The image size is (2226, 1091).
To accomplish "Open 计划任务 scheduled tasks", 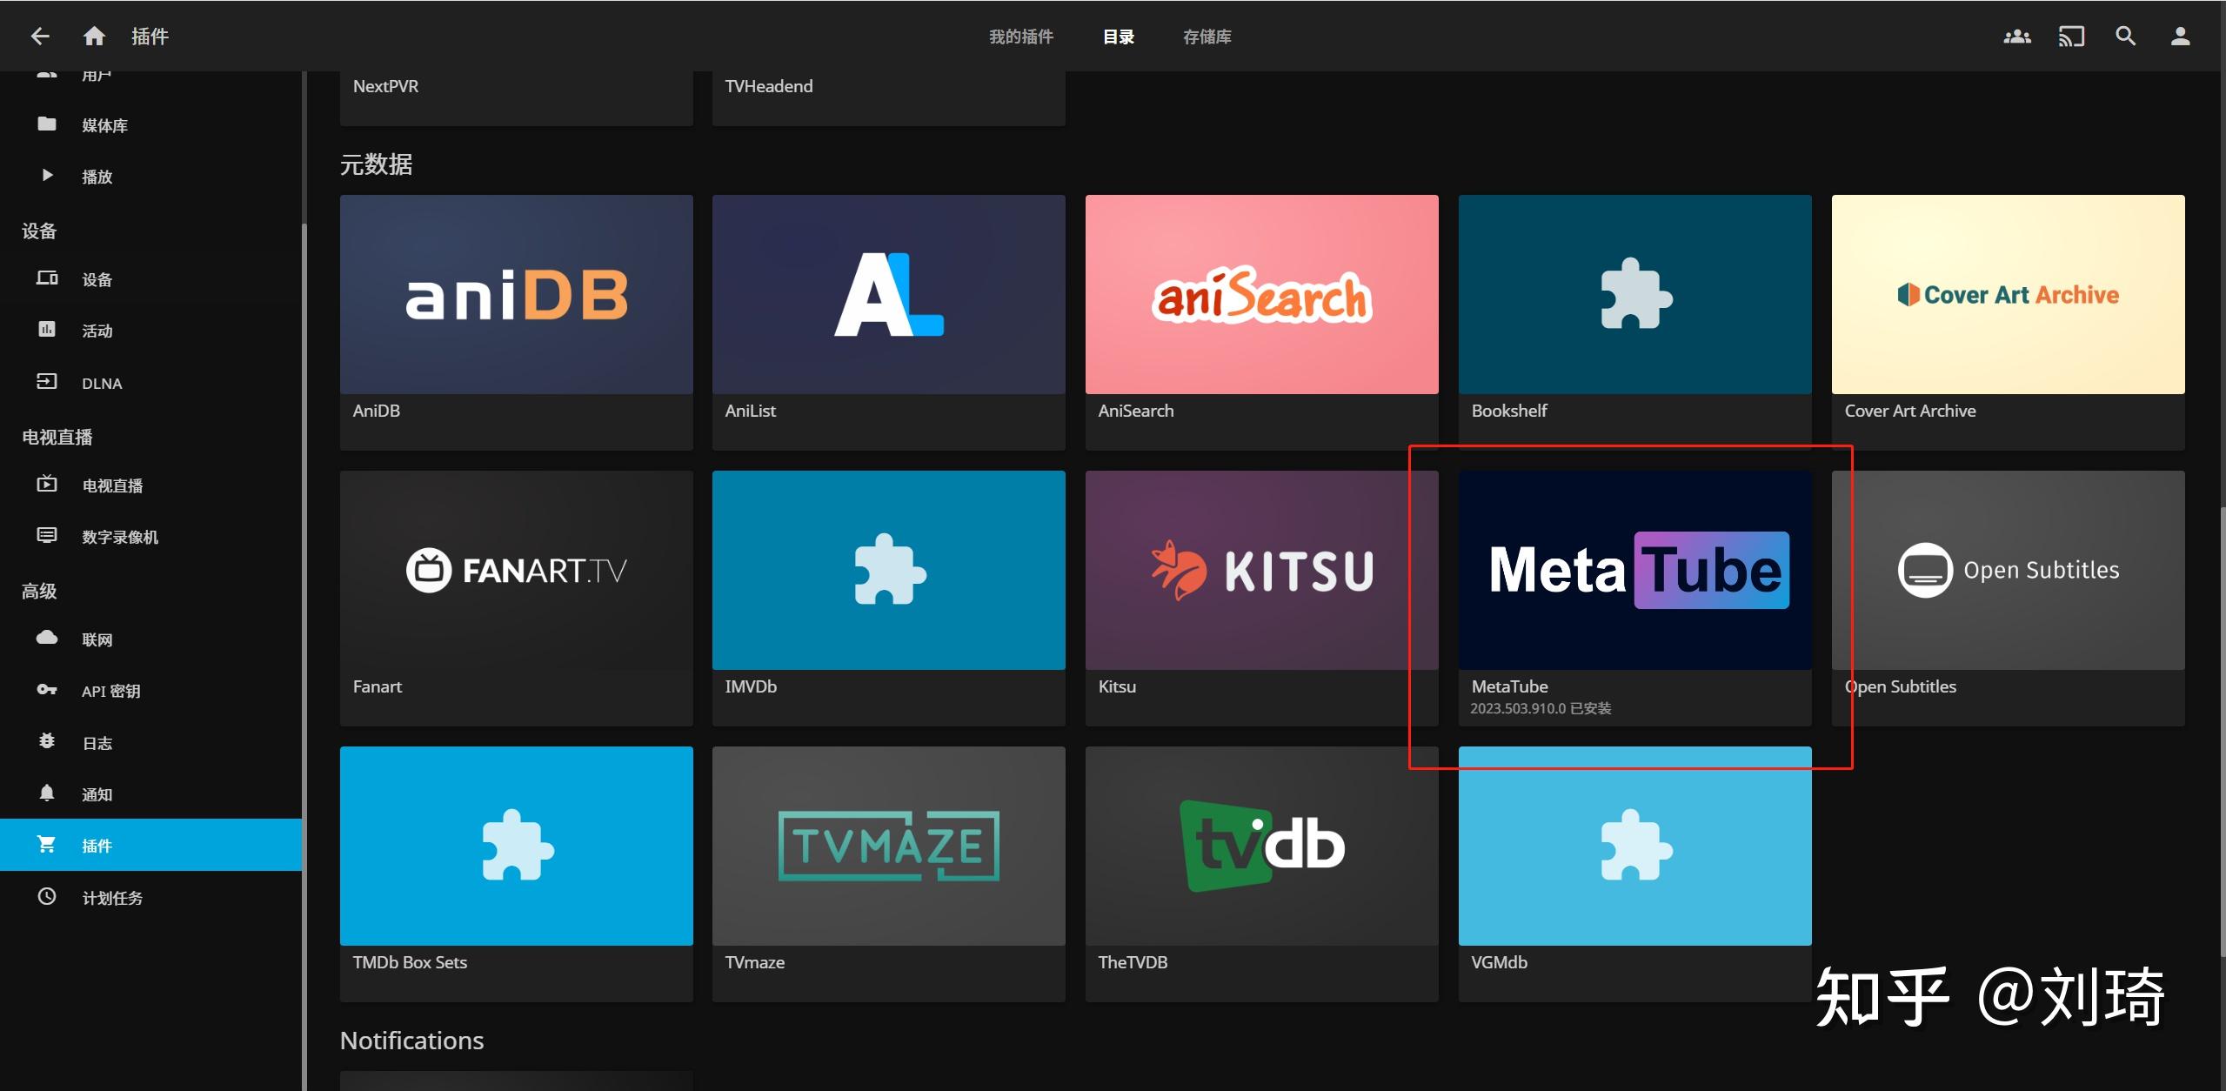I will 112,898.
